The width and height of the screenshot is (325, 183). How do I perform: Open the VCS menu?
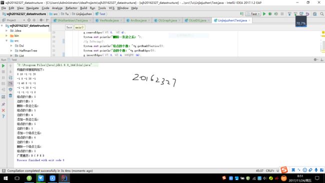coord(111,8)
